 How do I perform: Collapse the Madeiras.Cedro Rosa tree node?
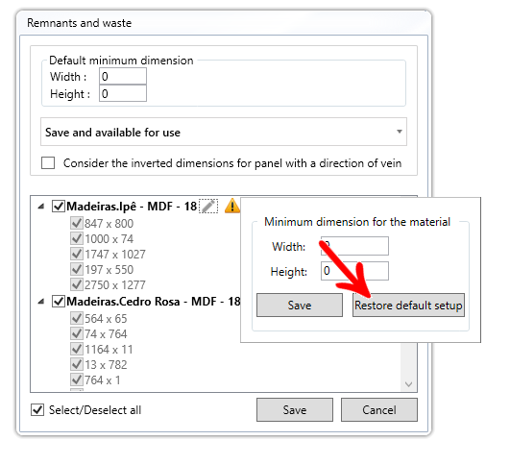(x=41, y=302)
